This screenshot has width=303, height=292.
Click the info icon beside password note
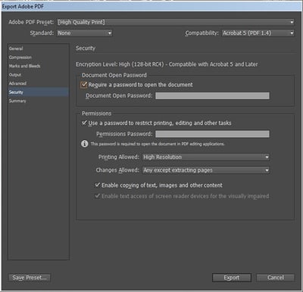coord(84,144)
